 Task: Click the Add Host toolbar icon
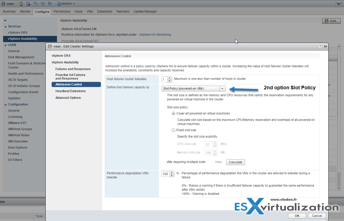[21, 4]
